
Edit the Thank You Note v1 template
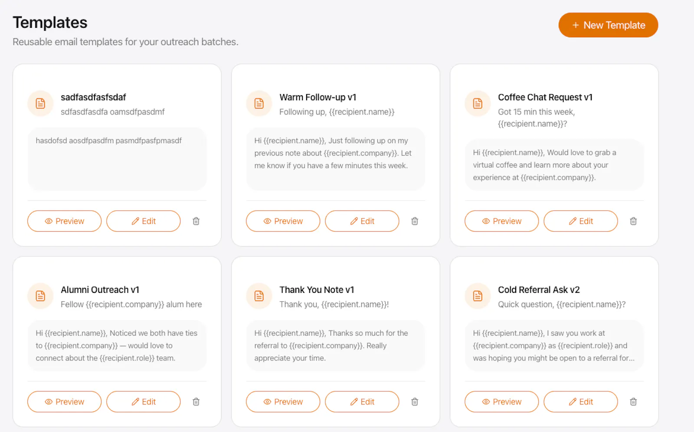pos(362,402)
